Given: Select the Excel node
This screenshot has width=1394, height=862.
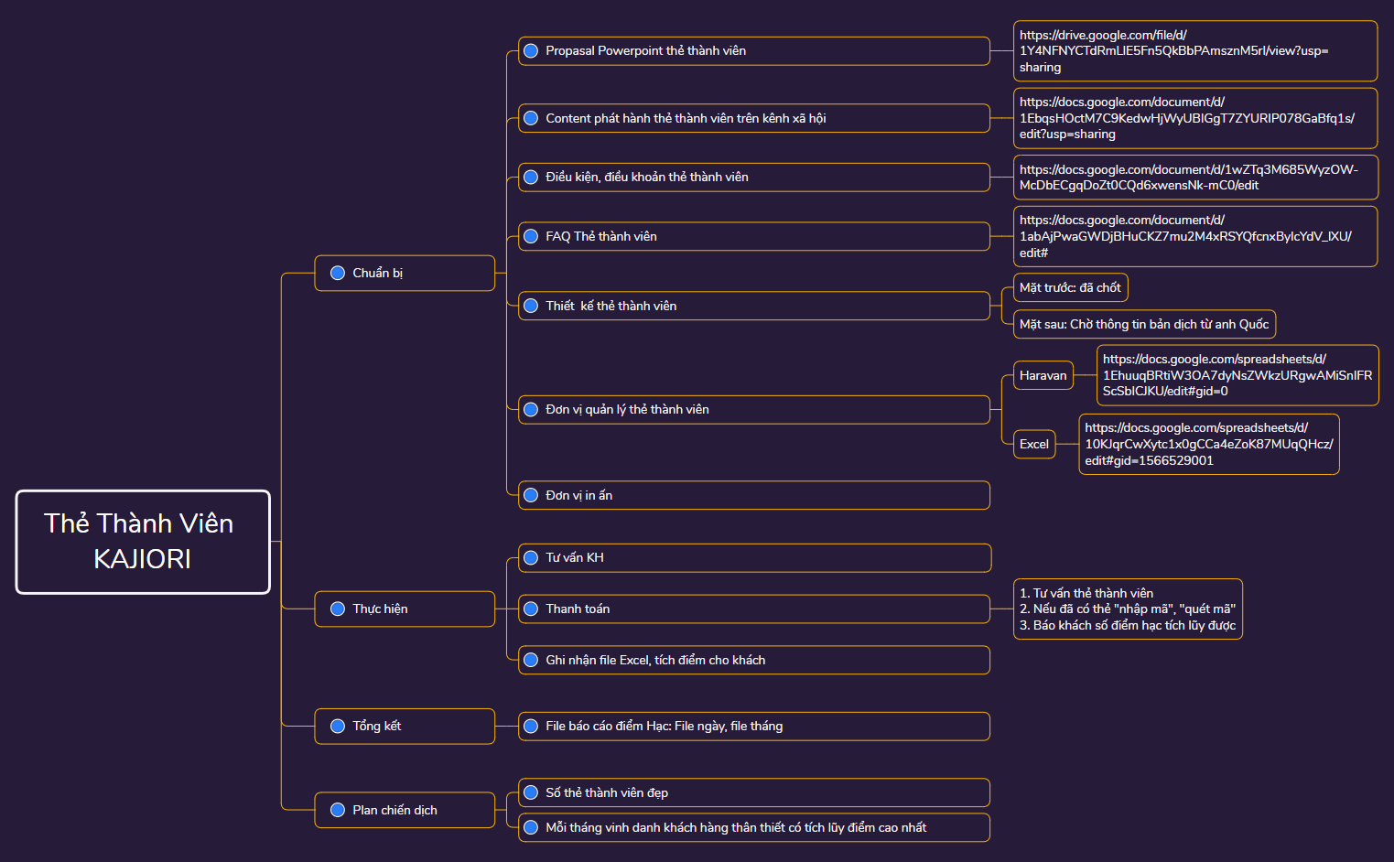Looking at the screenshot, I should click(x=1034, y=444).
